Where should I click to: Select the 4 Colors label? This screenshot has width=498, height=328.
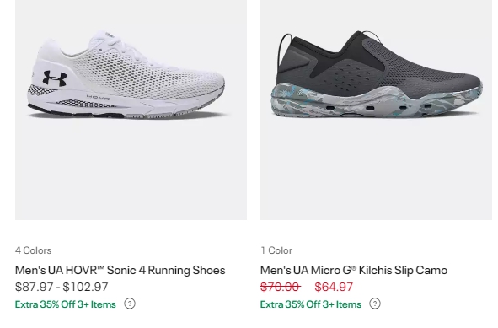point(33,250)
